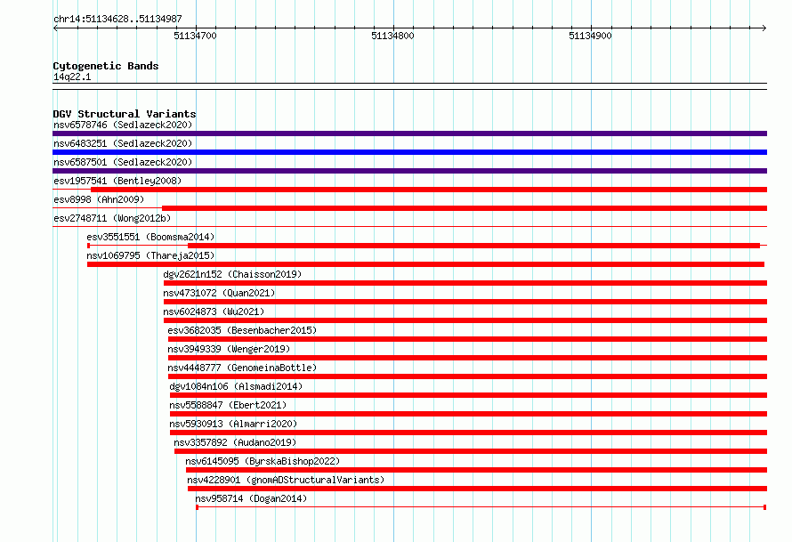This screenshot has width=792, height=542.
Task: Select the dgv1084n106 (Alsmadi2014) label
Action: pos(236,386)
